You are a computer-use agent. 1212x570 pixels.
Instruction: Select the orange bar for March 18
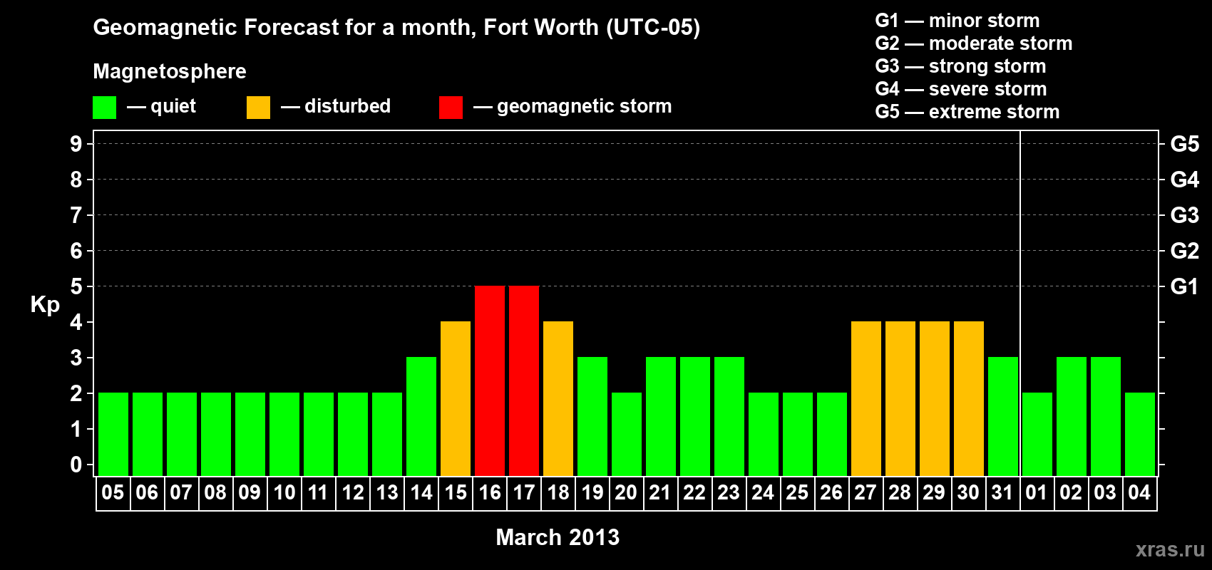(x=558, y=398)
